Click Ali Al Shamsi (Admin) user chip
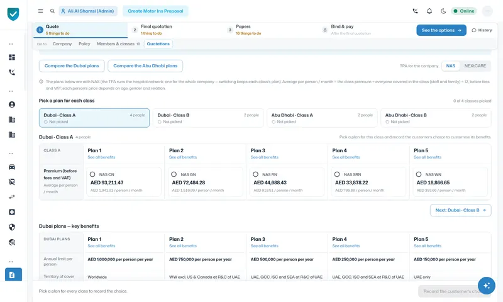Screen dimensions: 503x302 click(x=88, y=11)
